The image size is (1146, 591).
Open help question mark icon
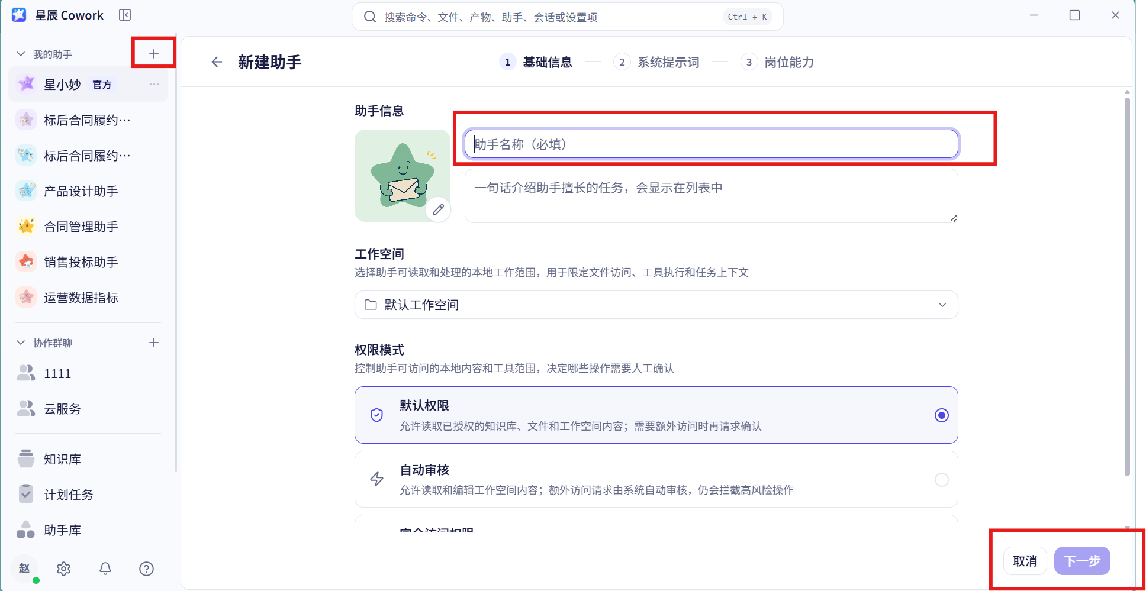[146, 569]
